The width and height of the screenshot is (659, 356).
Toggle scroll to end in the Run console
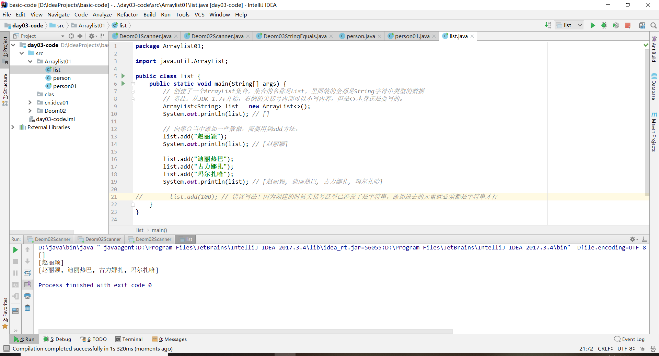(27, 284)
